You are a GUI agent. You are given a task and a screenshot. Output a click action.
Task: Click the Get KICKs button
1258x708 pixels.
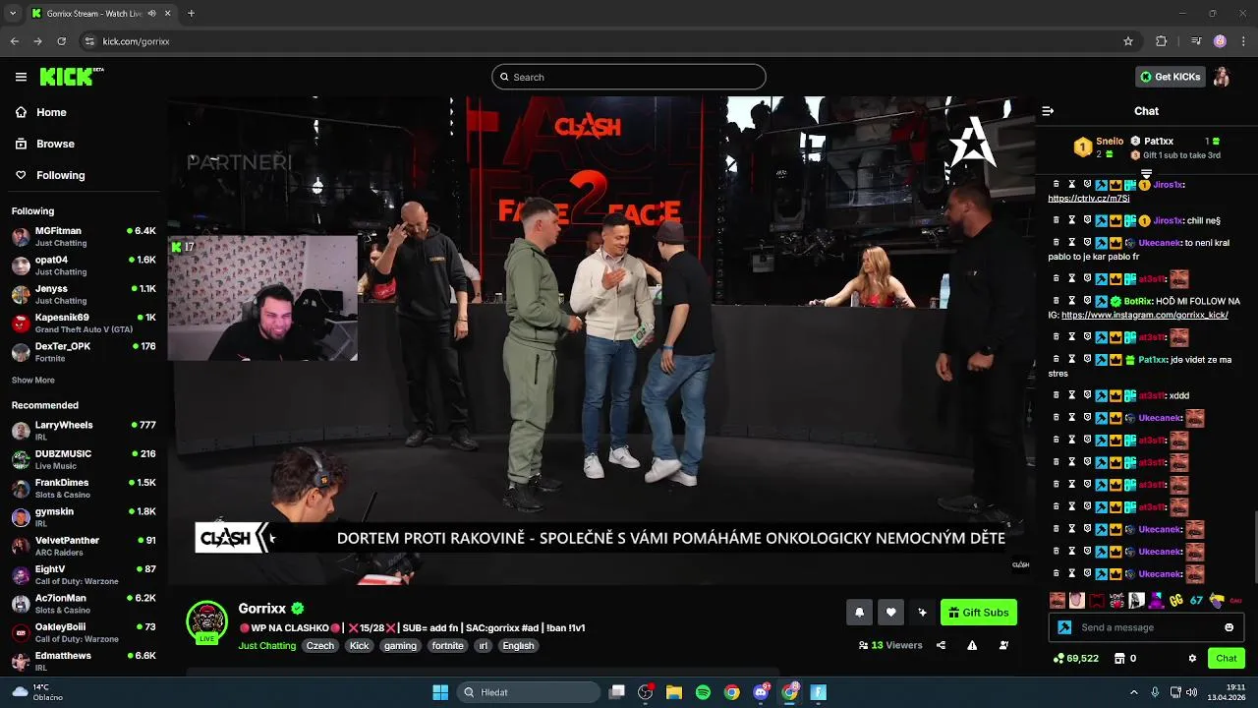(1170, 77)
